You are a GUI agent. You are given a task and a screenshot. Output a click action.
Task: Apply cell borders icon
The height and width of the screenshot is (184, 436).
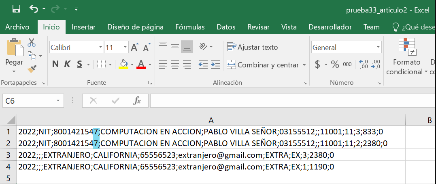[x=101, y=65]
